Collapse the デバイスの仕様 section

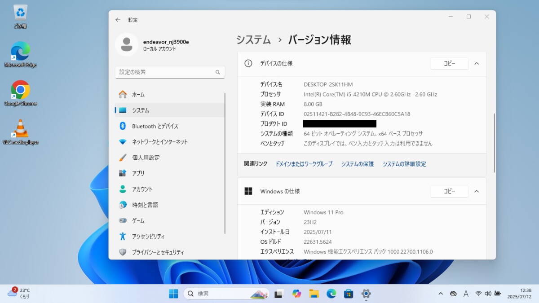pos(477,64)
